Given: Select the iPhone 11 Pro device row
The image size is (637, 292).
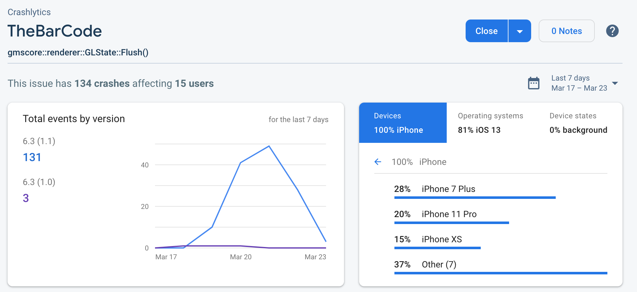Looking at the screenshot, I should point(449,214).
